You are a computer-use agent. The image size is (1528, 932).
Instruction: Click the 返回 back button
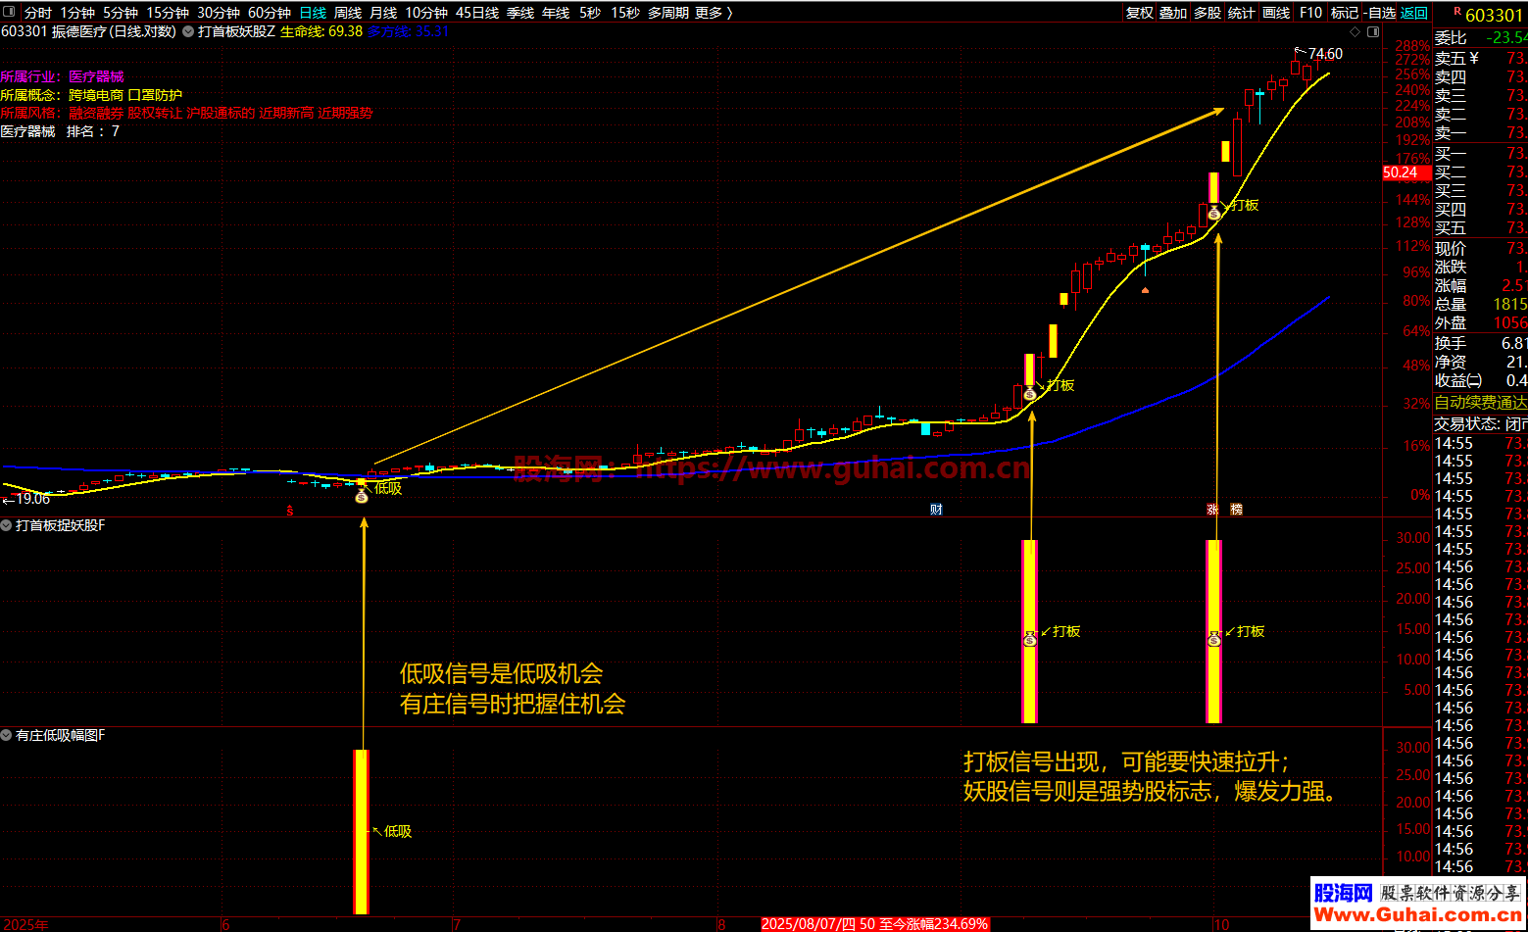pyautogui.click(x=1413, y=13)
